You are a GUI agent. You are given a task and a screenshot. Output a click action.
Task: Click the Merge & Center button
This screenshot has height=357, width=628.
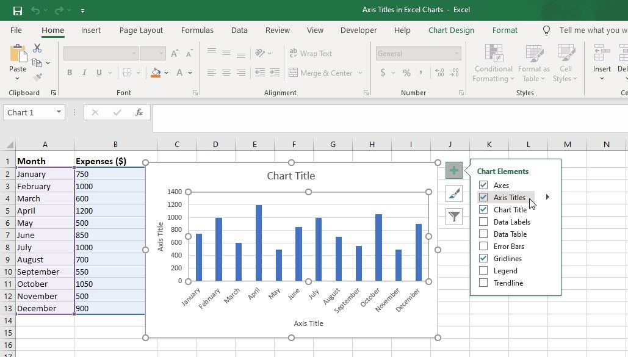tap(320, 73)
